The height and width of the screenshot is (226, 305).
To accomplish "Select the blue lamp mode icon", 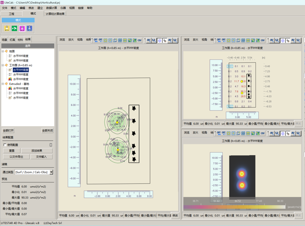I will 30,28.
